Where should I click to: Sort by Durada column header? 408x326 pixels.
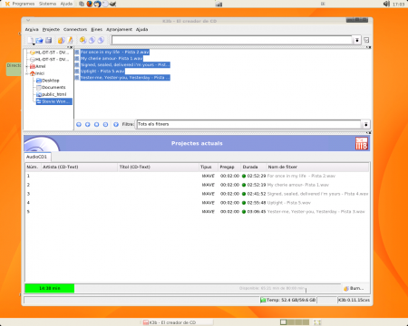point(253,167)
